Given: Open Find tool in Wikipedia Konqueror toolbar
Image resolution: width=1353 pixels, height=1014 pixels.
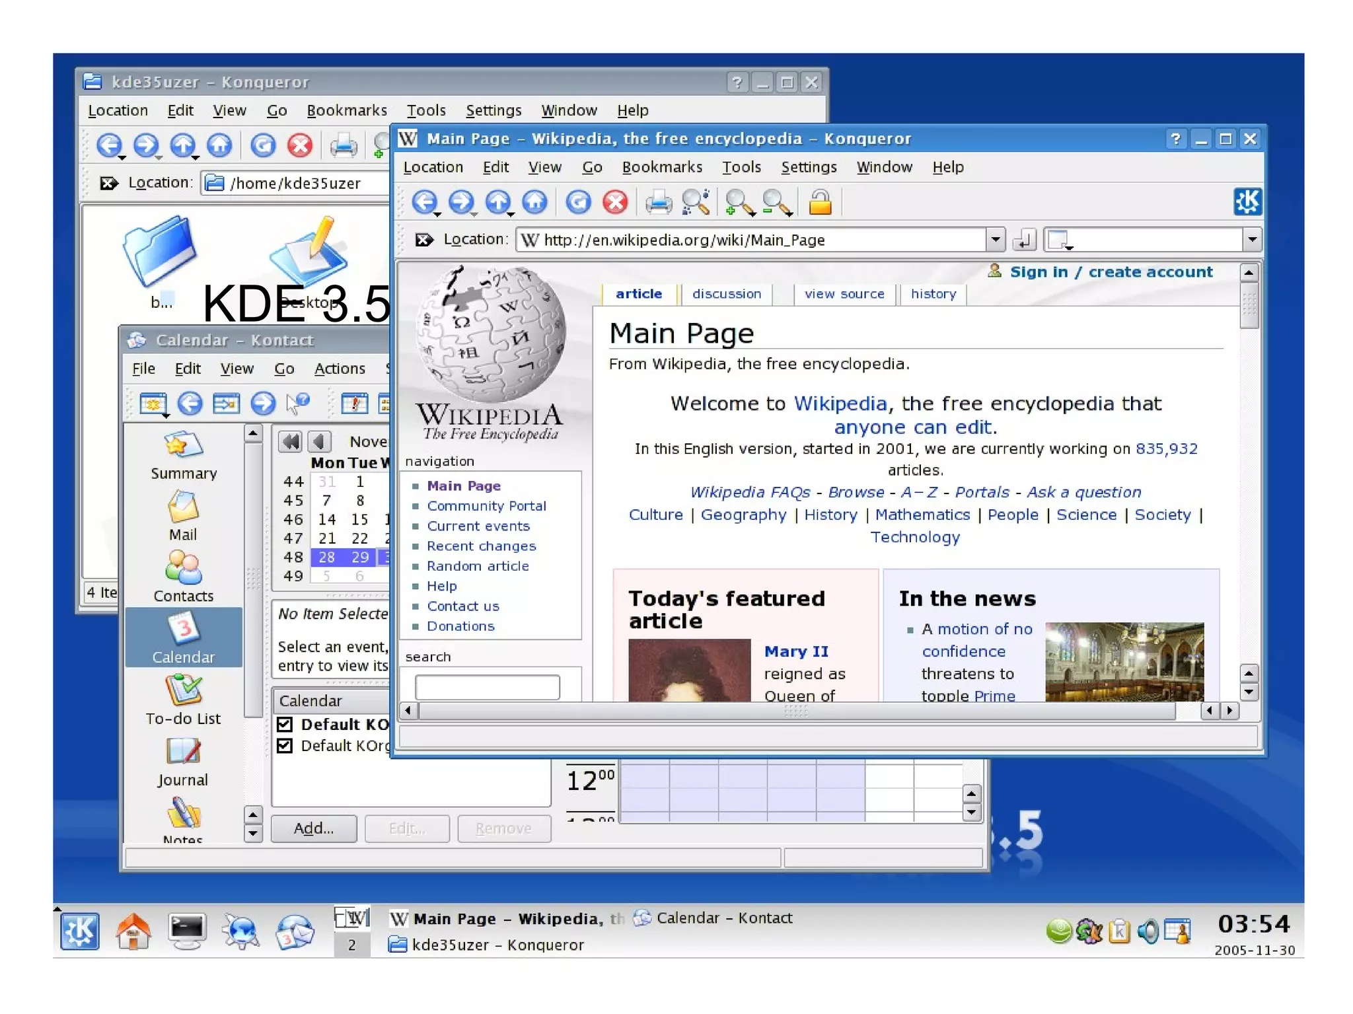Looking at the screenshot, I should (x=696, y=202).
